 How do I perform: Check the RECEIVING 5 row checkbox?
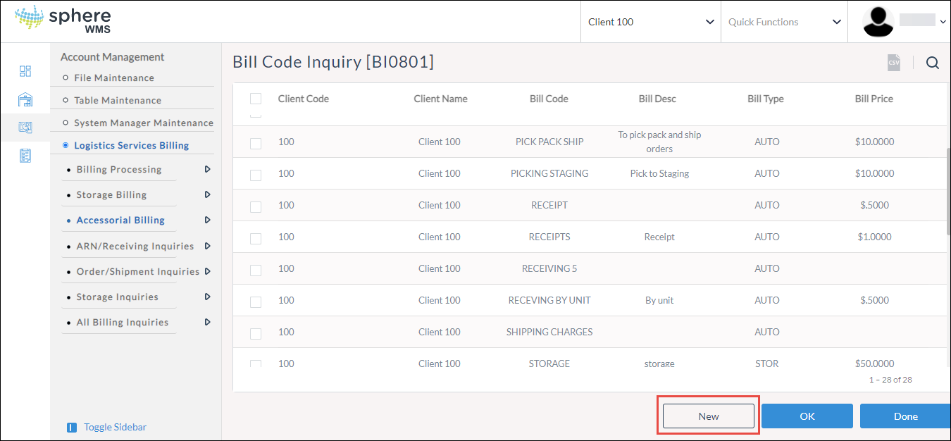[x=256, y=270]
